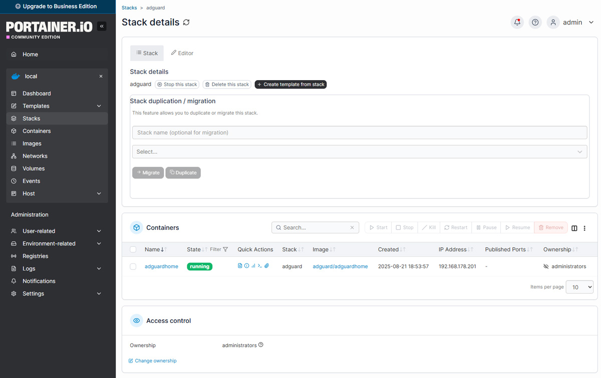
Task: Click the State column Filter icon
Action: (225, 249)
